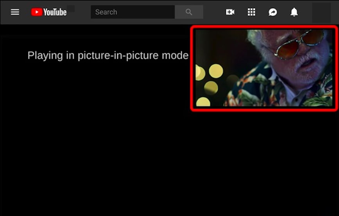This screenshot has height=216, width=339.
Task: Open the YouTube apps grid
Action: tap(251, 12)
